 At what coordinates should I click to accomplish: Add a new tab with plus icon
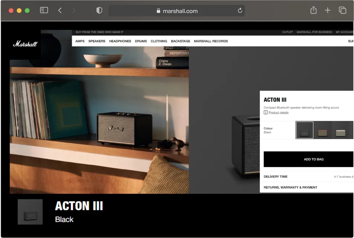(327, 10)
